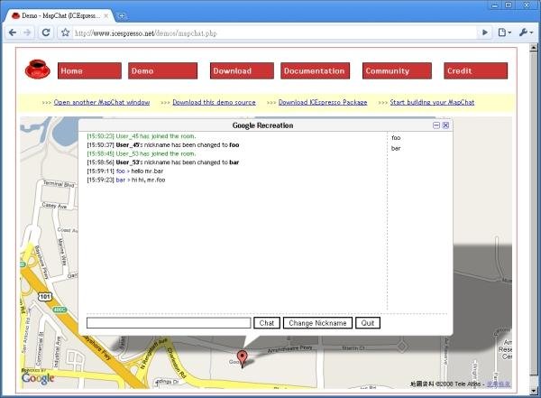Screen dimensions: 541x398
Task: Click the Google logo on the map
Action: point(38,378)
